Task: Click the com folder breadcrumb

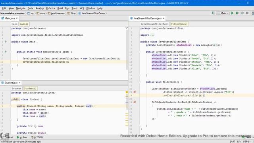Action: click(x=41, y=13)
